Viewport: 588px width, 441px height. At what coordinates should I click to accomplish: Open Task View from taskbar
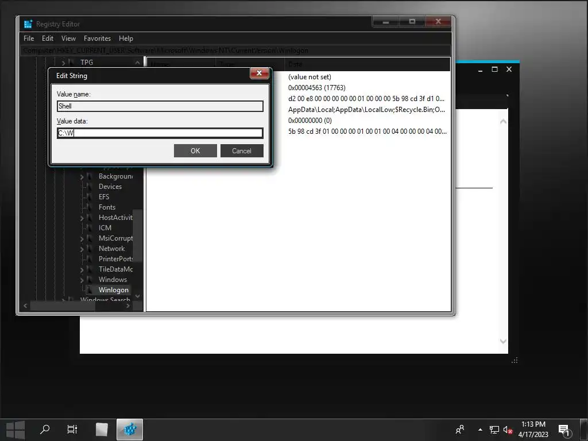(x=72, y=430)
